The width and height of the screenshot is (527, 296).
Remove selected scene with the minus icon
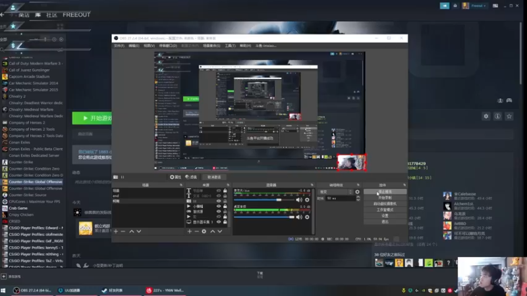point(123,232)
